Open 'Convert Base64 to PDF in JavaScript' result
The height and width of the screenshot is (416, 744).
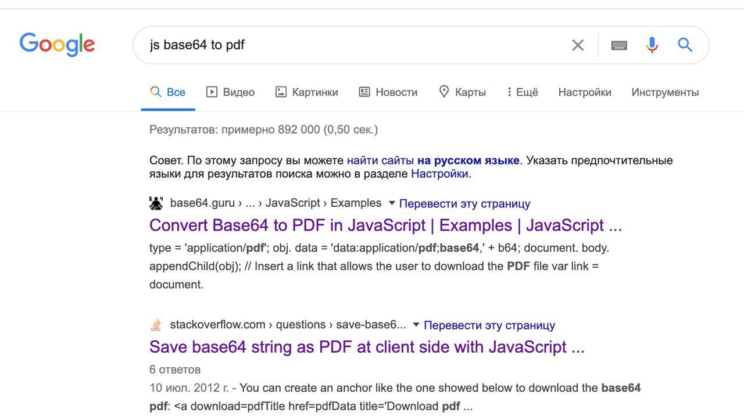(x=385, y=225)
